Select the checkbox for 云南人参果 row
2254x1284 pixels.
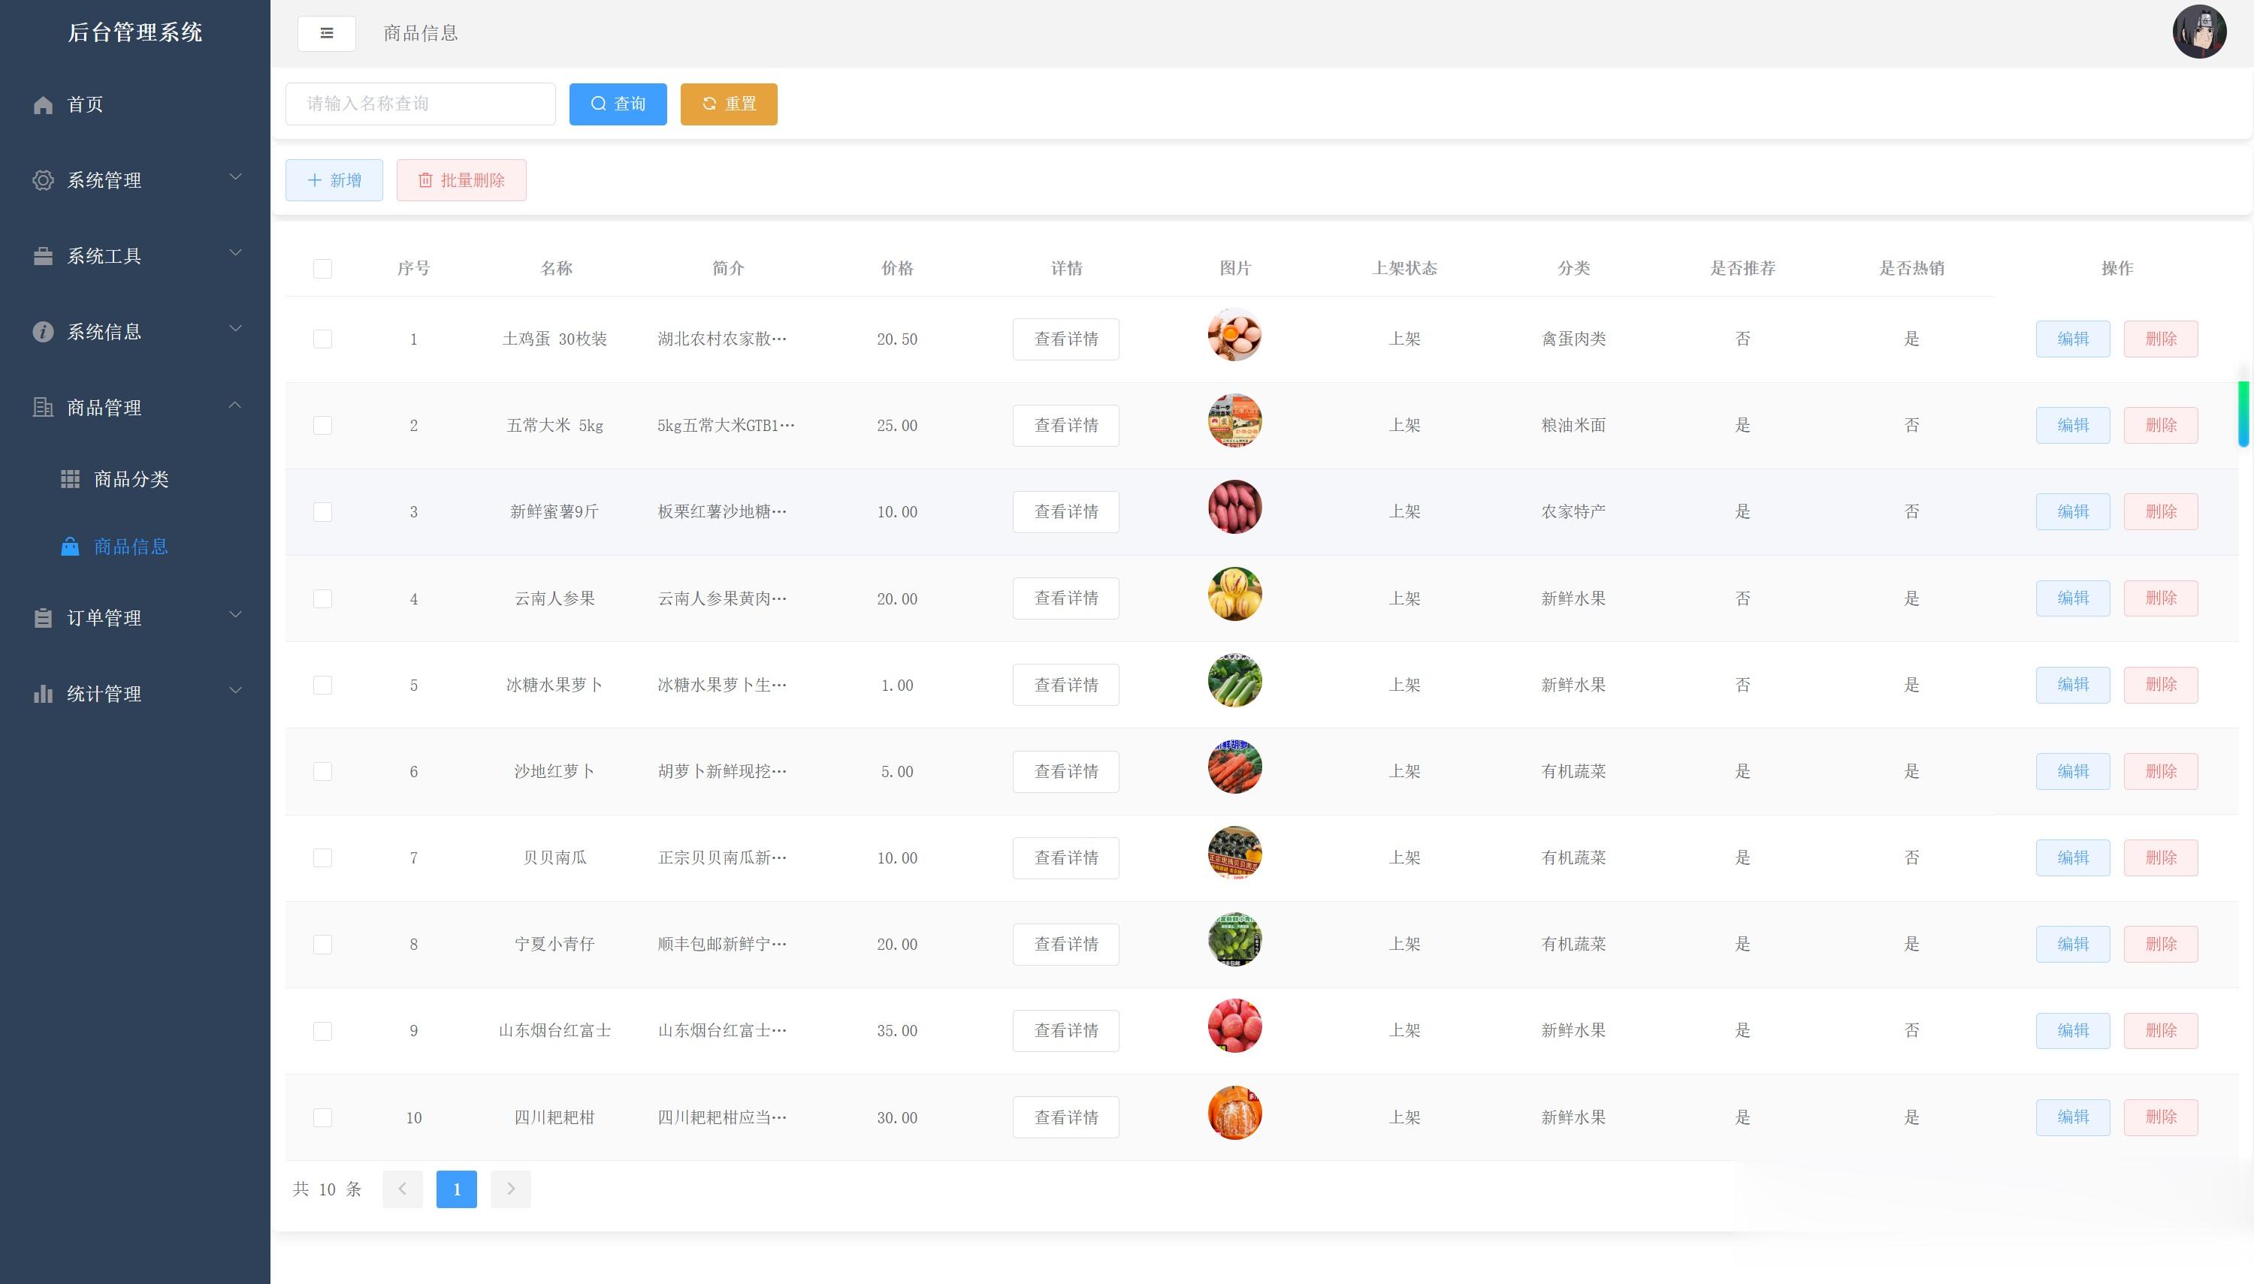click(323, 598)
